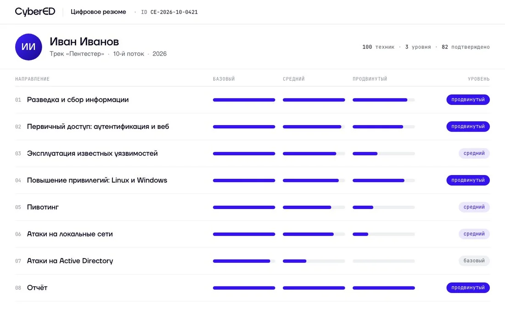505x319 pixels.
Task: Select the «3 уровня» stat
Action: click(x=418, y=47)
